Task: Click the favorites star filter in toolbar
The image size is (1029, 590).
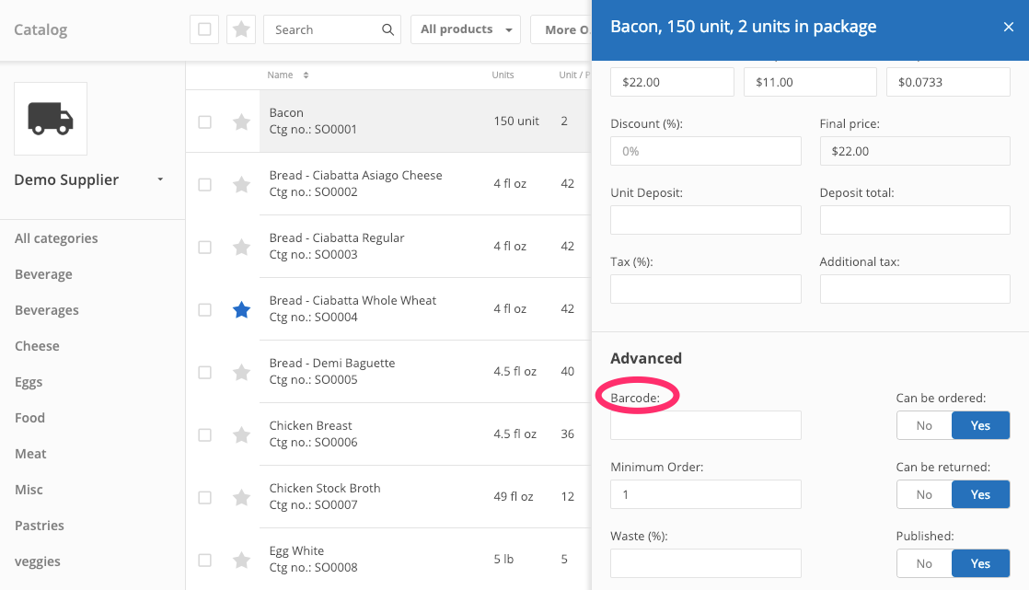Action: pos(241,29)
